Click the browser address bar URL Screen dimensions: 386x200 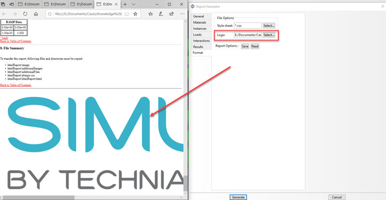[x=88, y=14]
